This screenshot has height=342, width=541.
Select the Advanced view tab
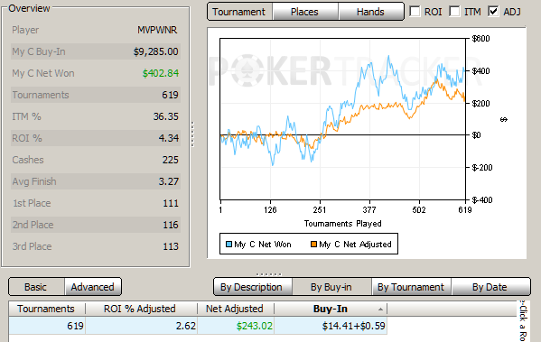(92, 287)
